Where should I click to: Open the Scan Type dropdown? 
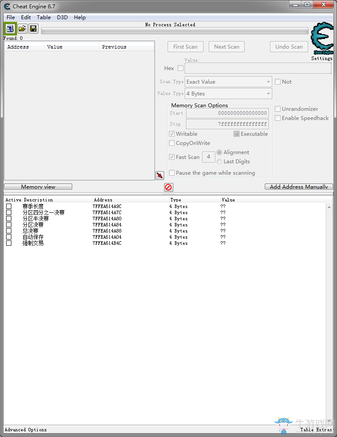click(x=228, y=81)
